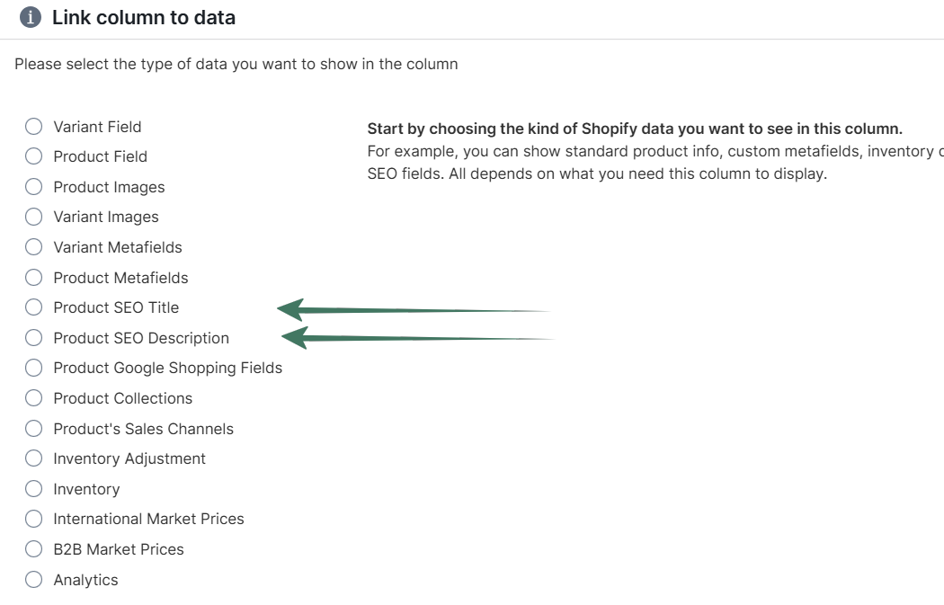Click the Link column to data heading
The width and height of the screenshot is (944, 605).
pos(144,17)
